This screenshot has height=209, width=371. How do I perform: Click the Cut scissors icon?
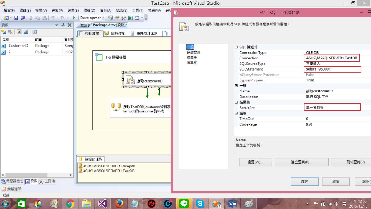pos(31,18)
